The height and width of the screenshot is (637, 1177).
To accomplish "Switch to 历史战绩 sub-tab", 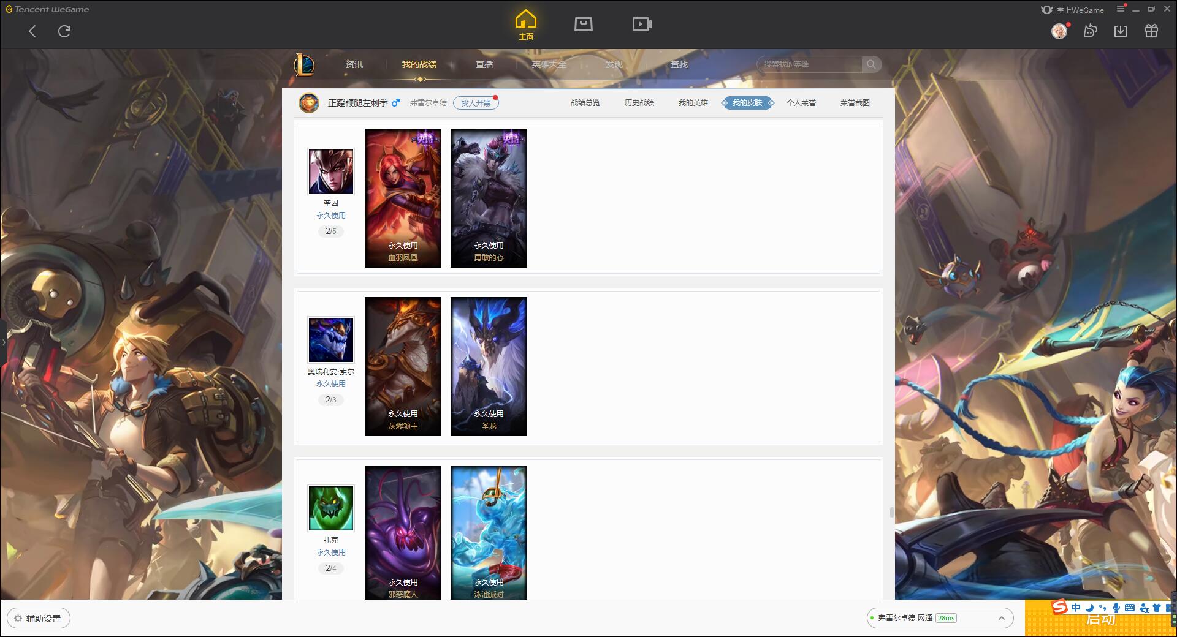I will [639, 103].
